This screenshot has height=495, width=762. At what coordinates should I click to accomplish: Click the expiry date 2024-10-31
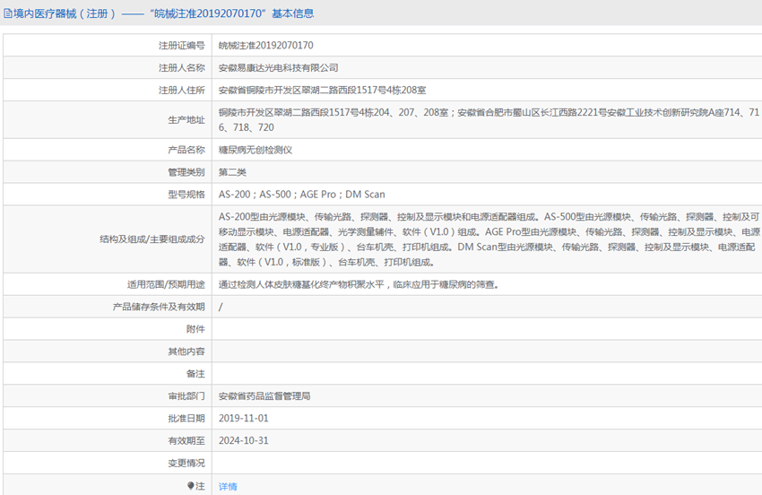(243, 440)
